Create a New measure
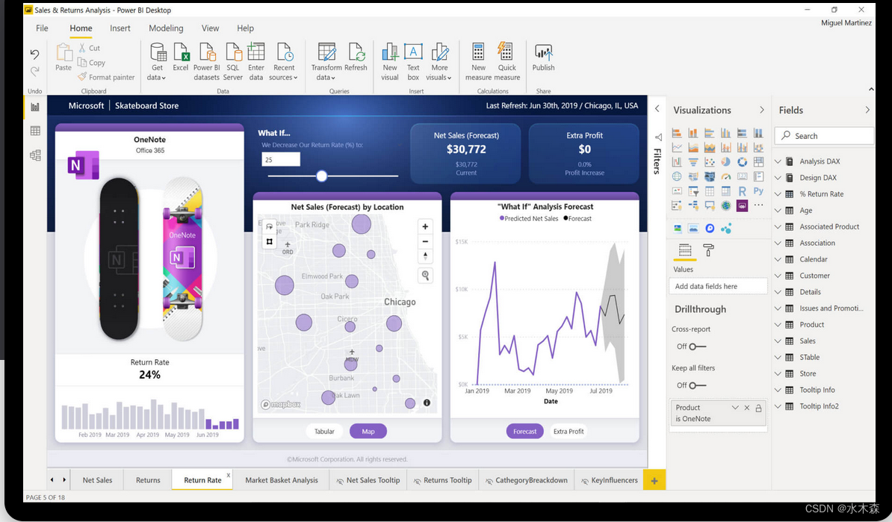 (478, 61)
